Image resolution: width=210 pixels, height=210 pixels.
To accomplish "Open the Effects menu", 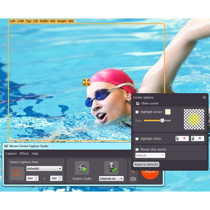I will point(24,154).
